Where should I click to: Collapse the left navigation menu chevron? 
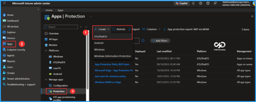38,9
